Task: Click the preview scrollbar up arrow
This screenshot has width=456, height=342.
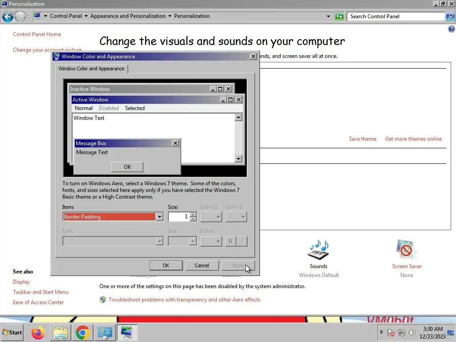Action: click(x=239, y=117)
